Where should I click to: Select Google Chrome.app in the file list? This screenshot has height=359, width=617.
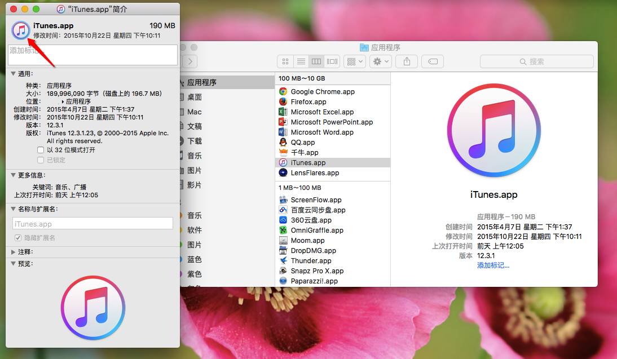point(322,92)
